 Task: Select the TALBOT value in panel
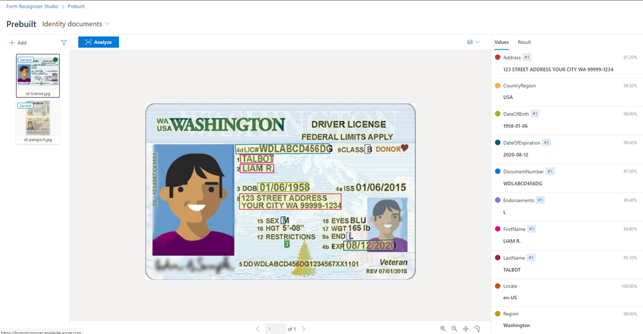(512, 270)
